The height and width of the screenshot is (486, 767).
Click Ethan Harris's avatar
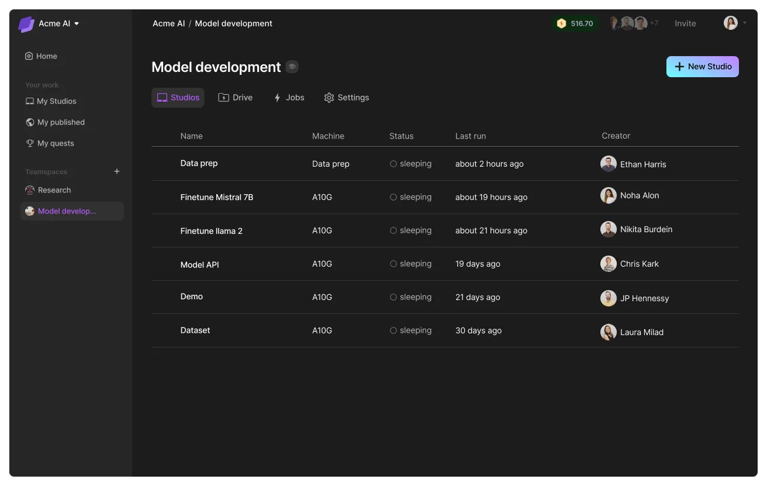pos(609,164)
